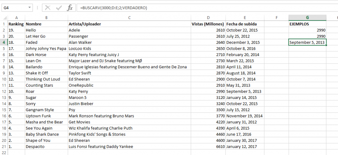338x155 pixels.
Task: Select the column C header
Action: coord(129,18)
